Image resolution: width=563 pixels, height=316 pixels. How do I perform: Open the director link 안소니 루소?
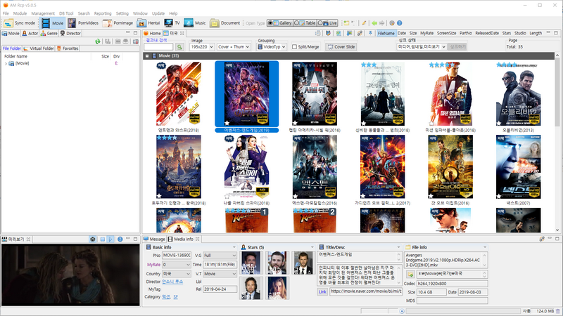172,282
